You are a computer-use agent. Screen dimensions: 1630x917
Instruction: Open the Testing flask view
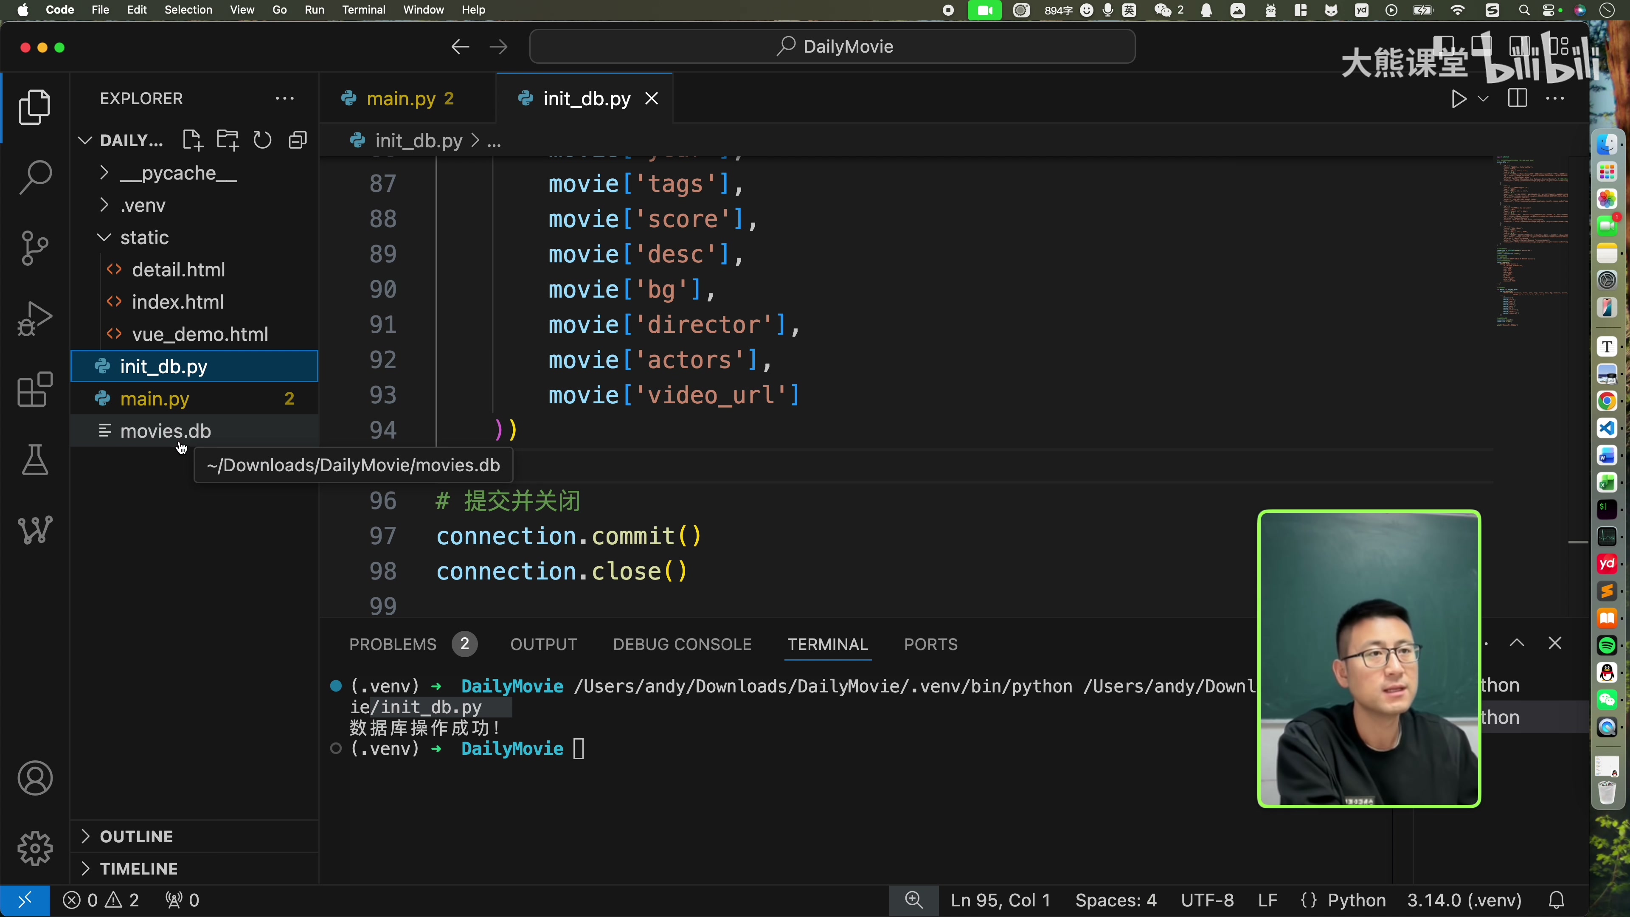35,459
